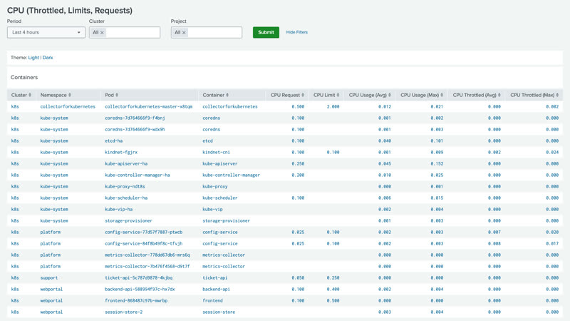The image size is (570, 321).
Task: Sort table by Namespace column
Action: click(56, 95)
